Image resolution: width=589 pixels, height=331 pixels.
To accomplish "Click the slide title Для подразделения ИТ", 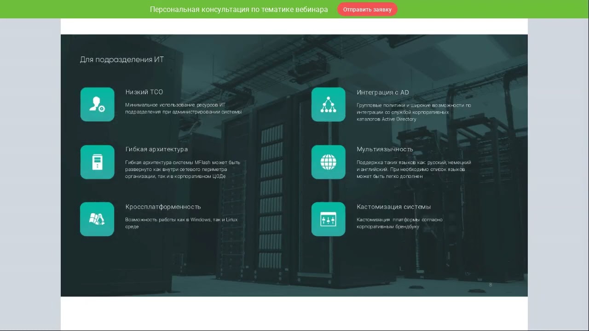I will (x=122, y=60).
